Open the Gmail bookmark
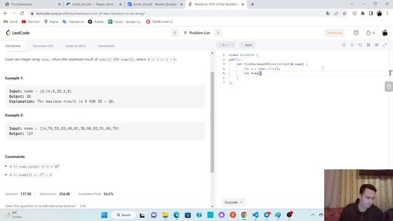This screenshot has width=393, height=221. point(10,21)
